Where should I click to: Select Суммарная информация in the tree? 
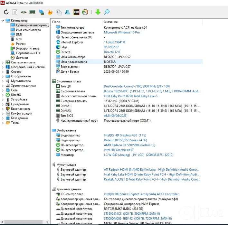(30, 25)
